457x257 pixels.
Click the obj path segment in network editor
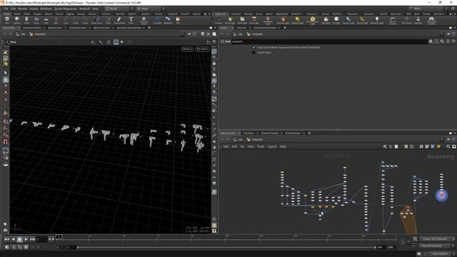pos(238,140)
